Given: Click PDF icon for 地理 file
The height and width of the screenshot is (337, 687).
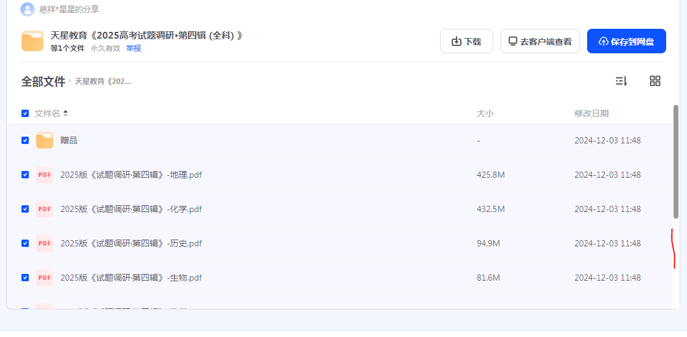Looking at the screenshot, I should (45, 175).
